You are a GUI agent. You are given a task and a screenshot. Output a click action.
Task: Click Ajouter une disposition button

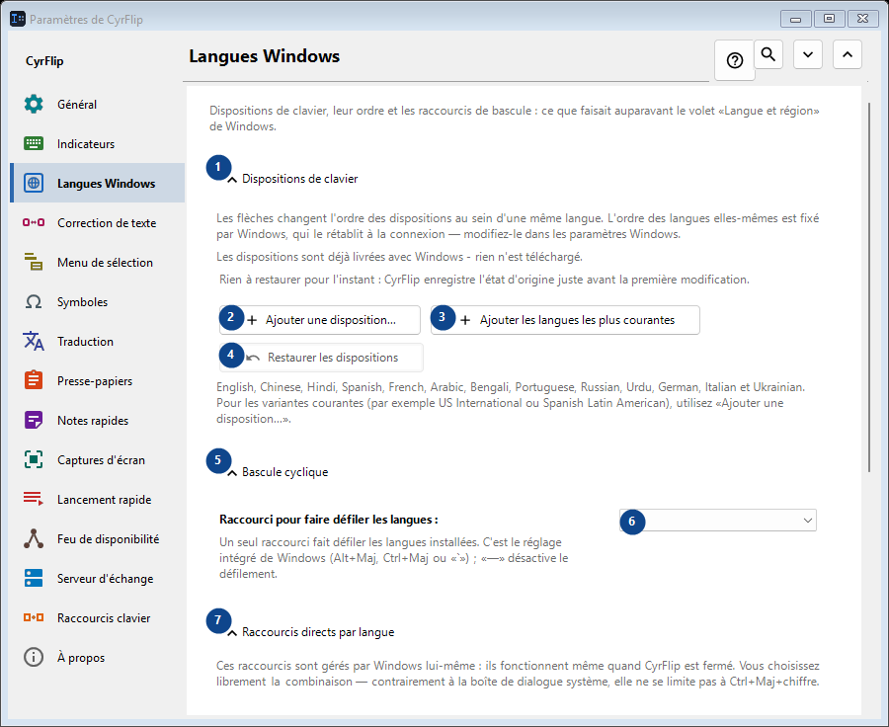320,320
